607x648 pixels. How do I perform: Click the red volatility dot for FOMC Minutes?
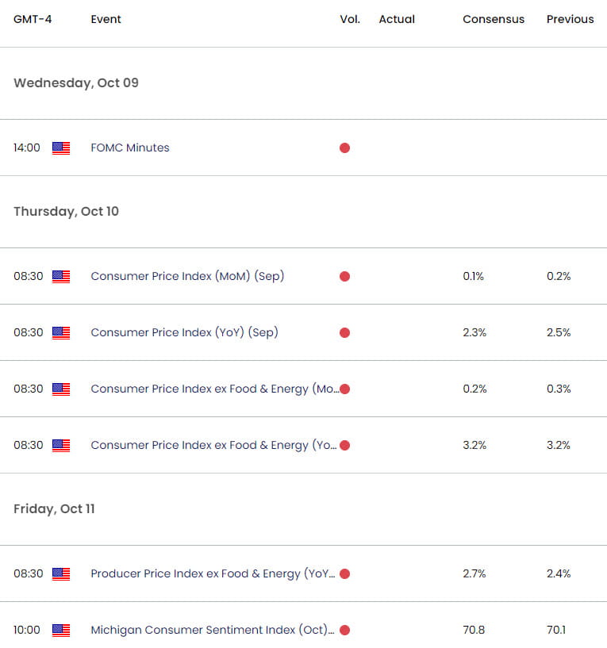click(x=344, y=148)
